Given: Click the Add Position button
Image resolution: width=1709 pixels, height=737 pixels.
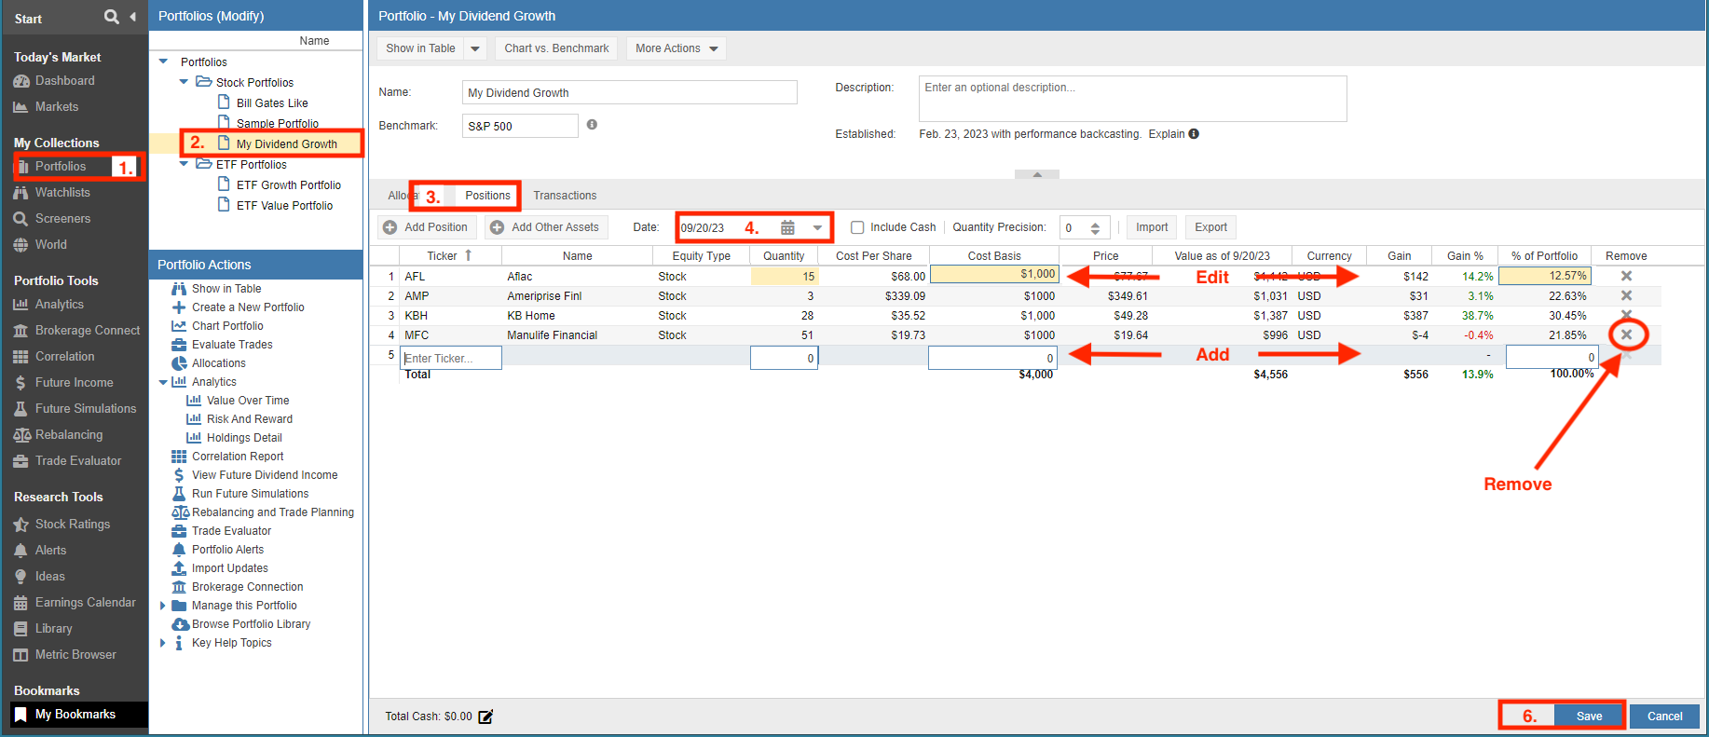Looking at the screenshot, I should 427,227.
